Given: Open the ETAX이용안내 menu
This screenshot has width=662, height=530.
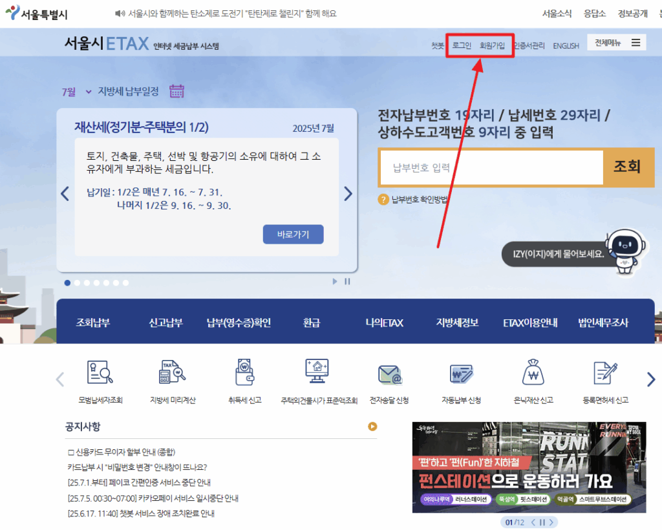Looking at the screenshot, I should click(530, 323).
